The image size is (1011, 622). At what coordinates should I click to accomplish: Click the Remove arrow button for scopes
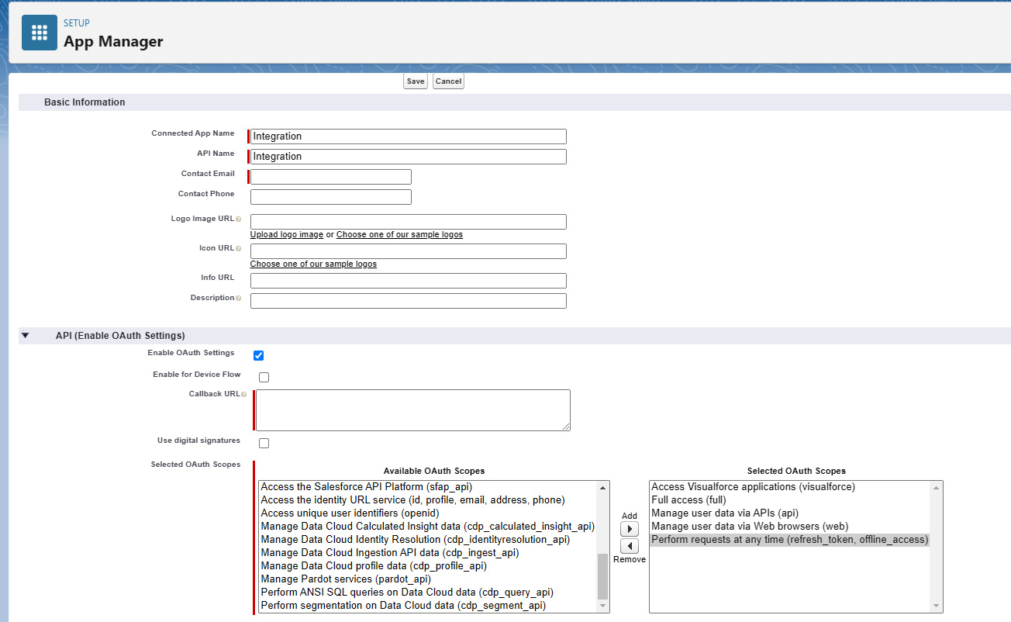click(630, 546)
